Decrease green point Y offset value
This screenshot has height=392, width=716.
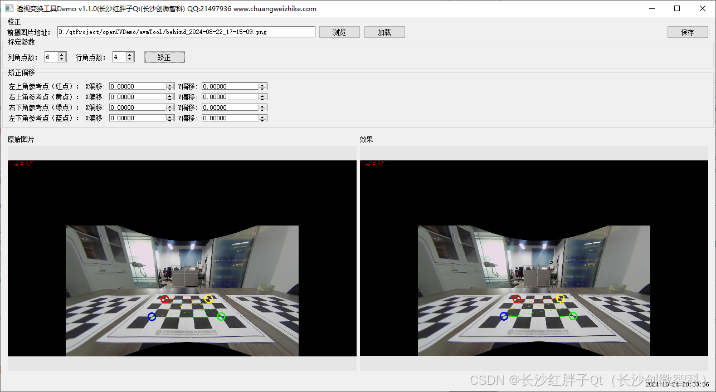[x=262, y=109]
